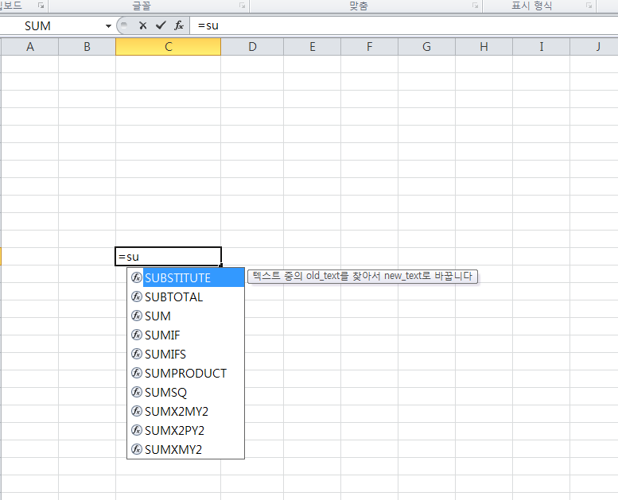Image resolution: width=618 pixels, height=500 pixels.
Task: Select column G header
Action: pyautogui.click(x=426, y=47)
